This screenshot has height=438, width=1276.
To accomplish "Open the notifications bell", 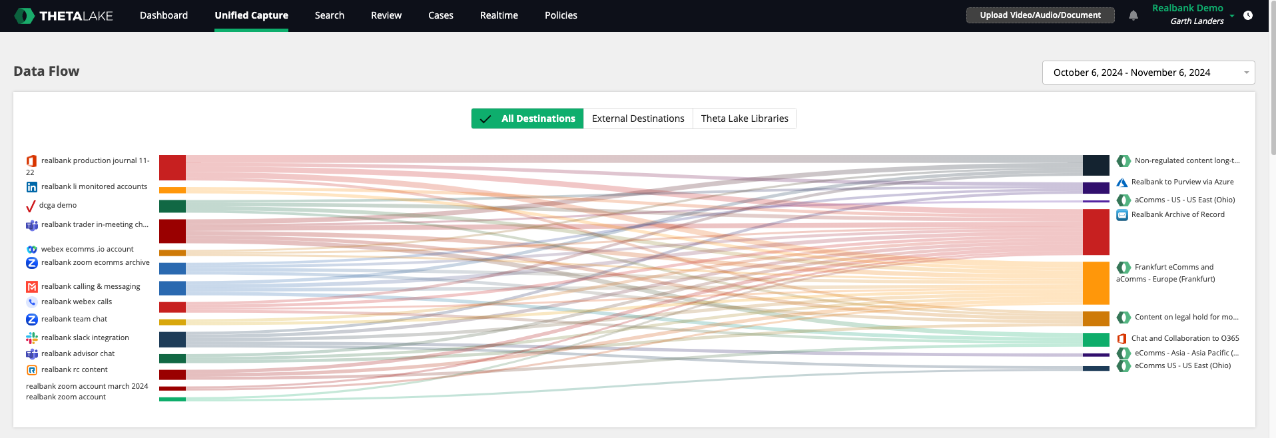I will click(1133, 15).
